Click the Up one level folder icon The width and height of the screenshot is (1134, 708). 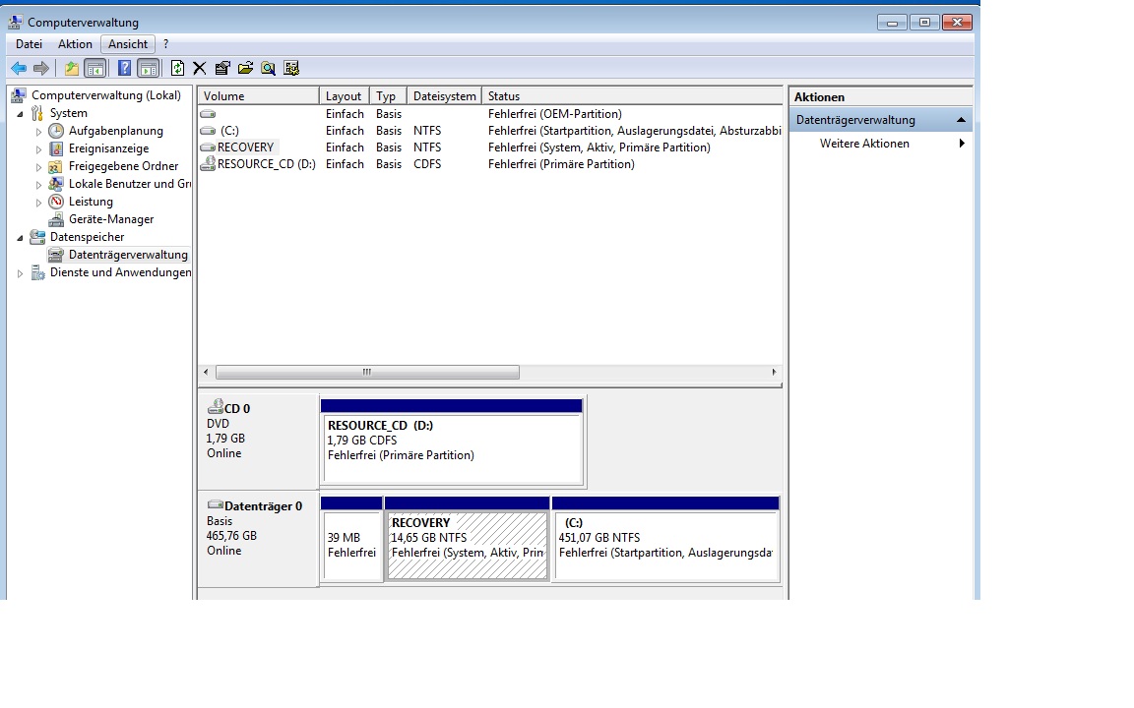click(72, 69)
